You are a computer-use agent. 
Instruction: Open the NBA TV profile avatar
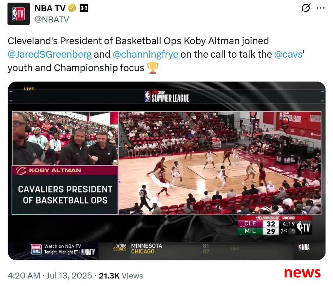pos(19,14)
